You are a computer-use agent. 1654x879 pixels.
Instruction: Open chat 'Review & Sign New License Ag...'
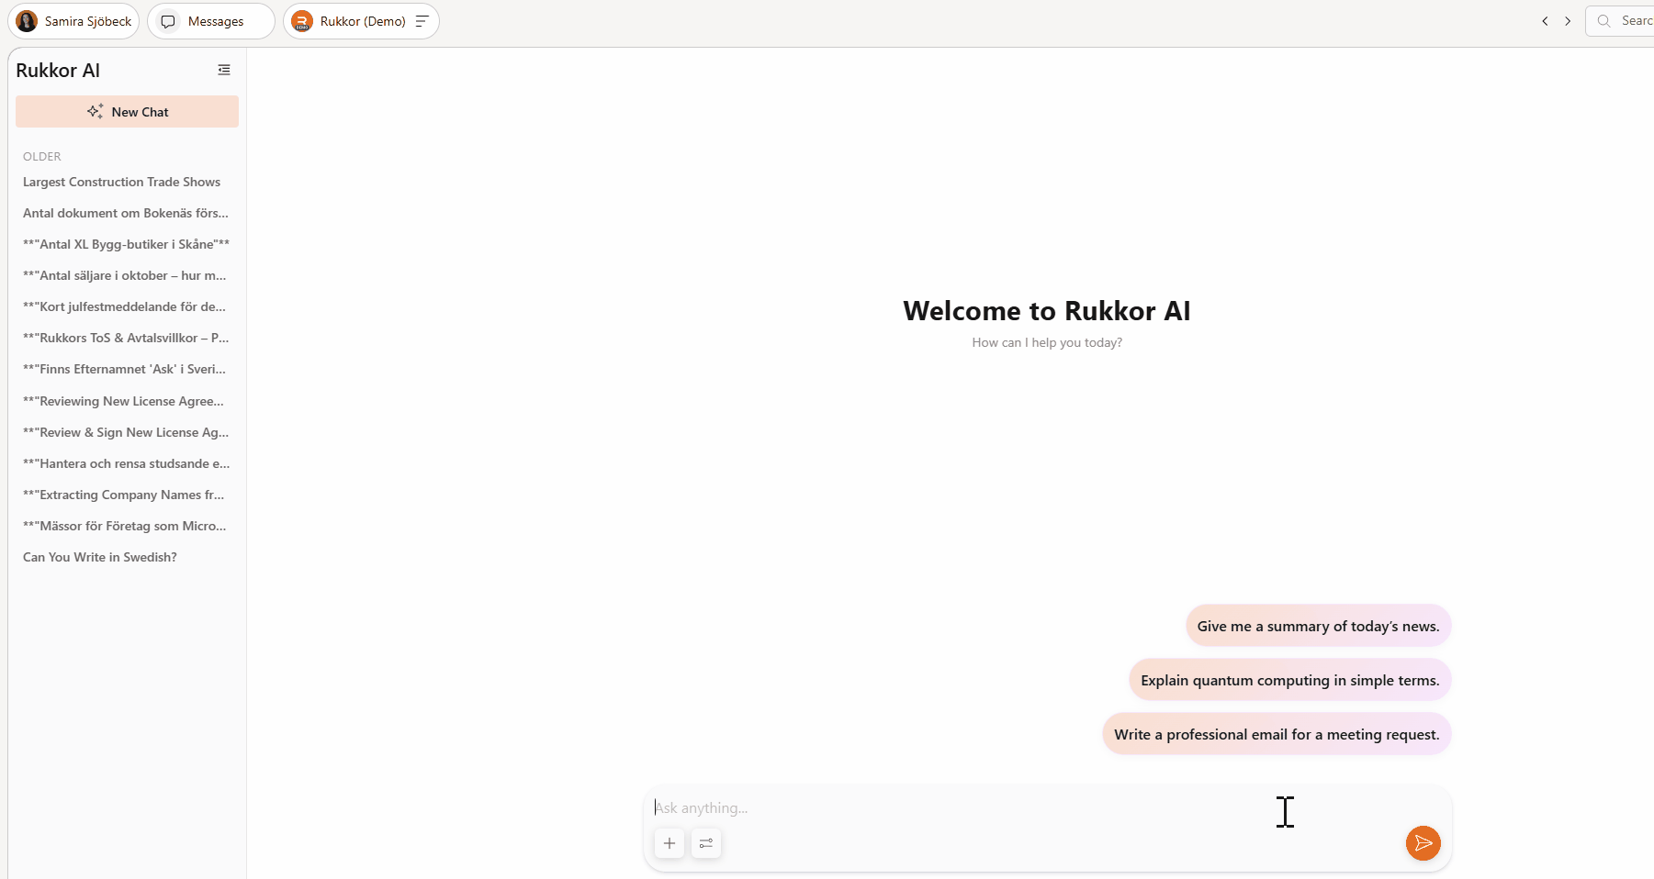[x=127, y=432]
